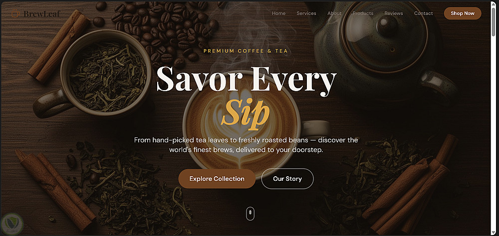Click the "Premium Coffee & Tea" tagline
The height and width of the screenshot is (236, 499).
click(246, 51)
